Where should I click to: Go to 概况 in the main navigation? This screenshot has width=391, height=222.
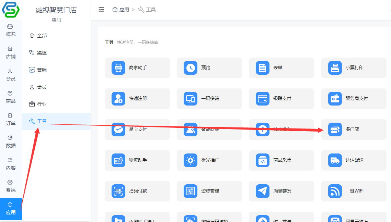point(11,30)
